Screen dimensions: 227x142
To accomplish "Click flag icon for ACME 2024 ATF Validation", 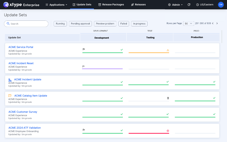I will tap(84, 130).
